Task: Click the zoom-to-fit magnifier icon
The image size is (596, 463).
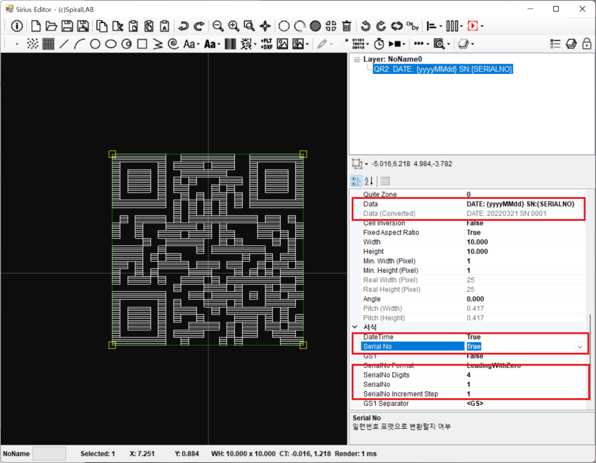Action: [x=249, y=26]
